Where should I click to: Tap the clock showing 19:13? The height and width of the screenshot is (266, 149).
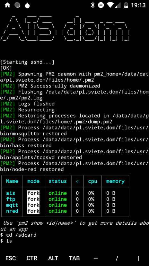(138, 5)
